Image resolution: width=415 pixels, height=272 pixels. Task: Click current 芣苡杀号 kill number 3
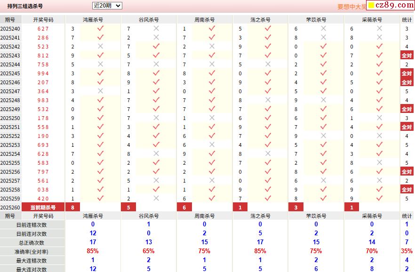pos(296,207)
